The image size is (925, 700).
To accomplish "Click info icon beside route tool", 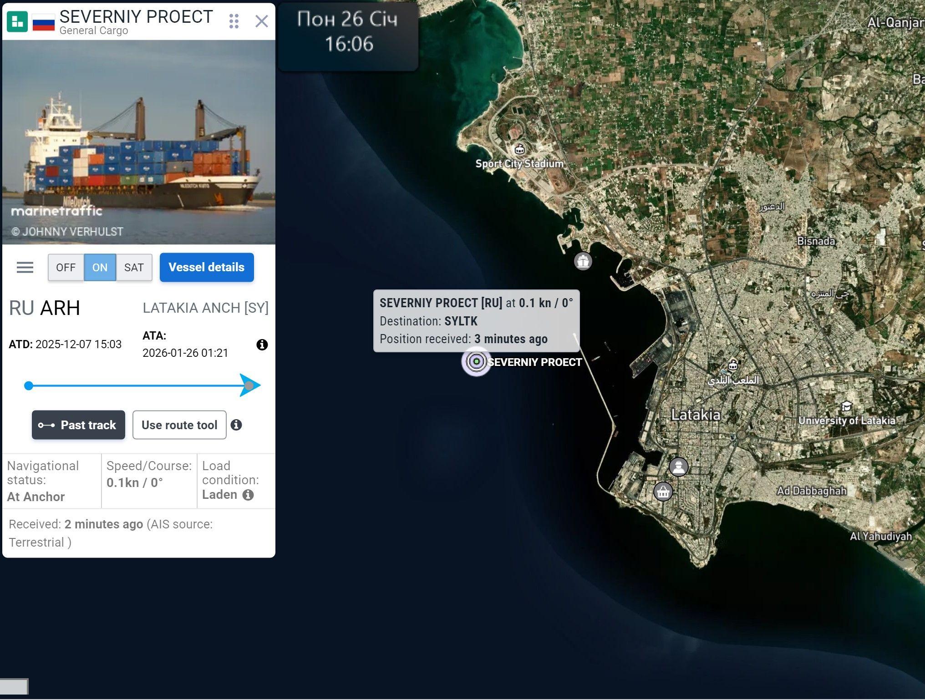I will tap(236, 425).
